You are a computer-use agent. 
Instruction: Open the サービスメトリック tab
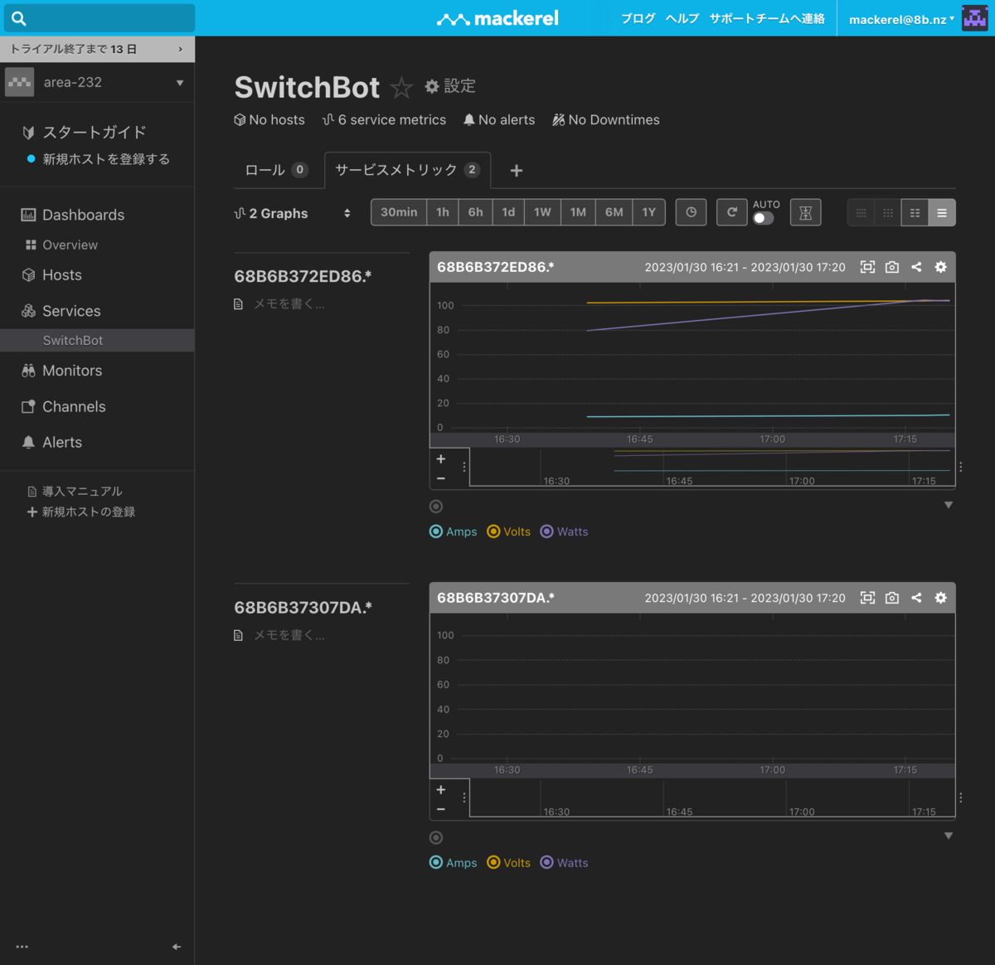[x=407, y=170]
